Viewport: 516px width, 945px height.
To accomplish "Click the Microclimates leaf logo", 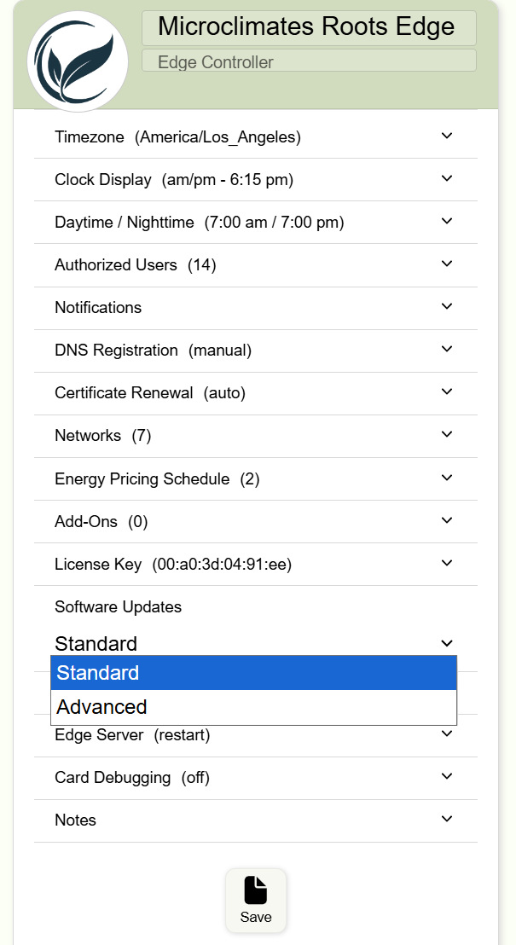I will coord(78,61).
